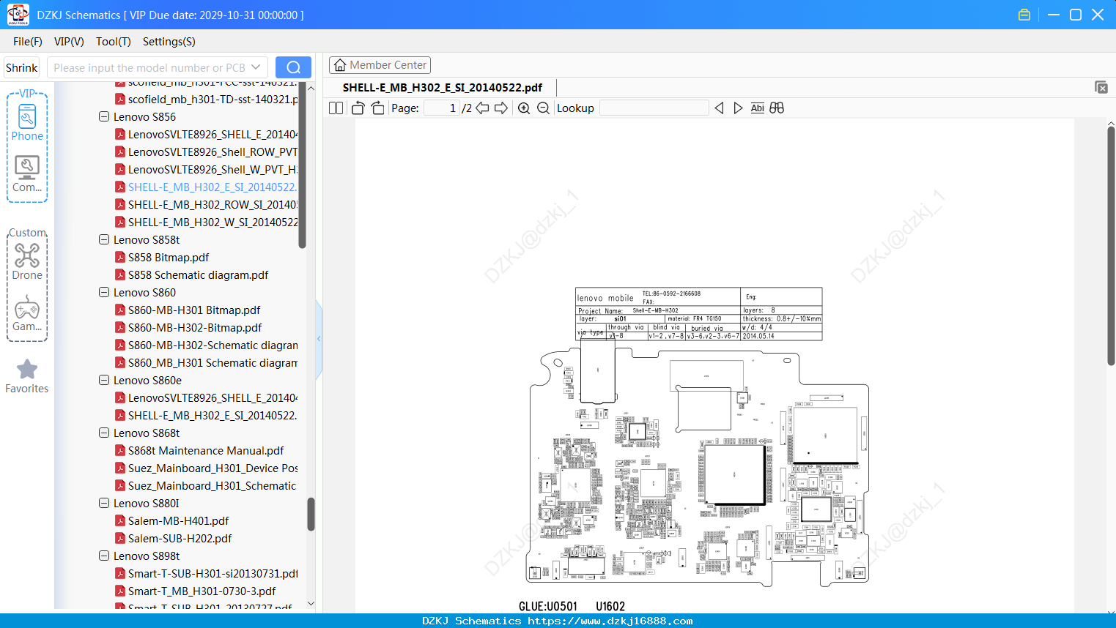Open SHELL-E_MB_H302_W_SI file
This screenshot has height=628, width=1116.
213,223
